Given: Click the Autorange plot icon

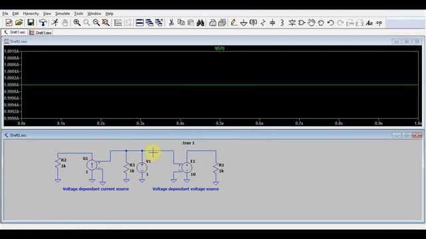Looking at the screenshot, I should click(118, 23).
